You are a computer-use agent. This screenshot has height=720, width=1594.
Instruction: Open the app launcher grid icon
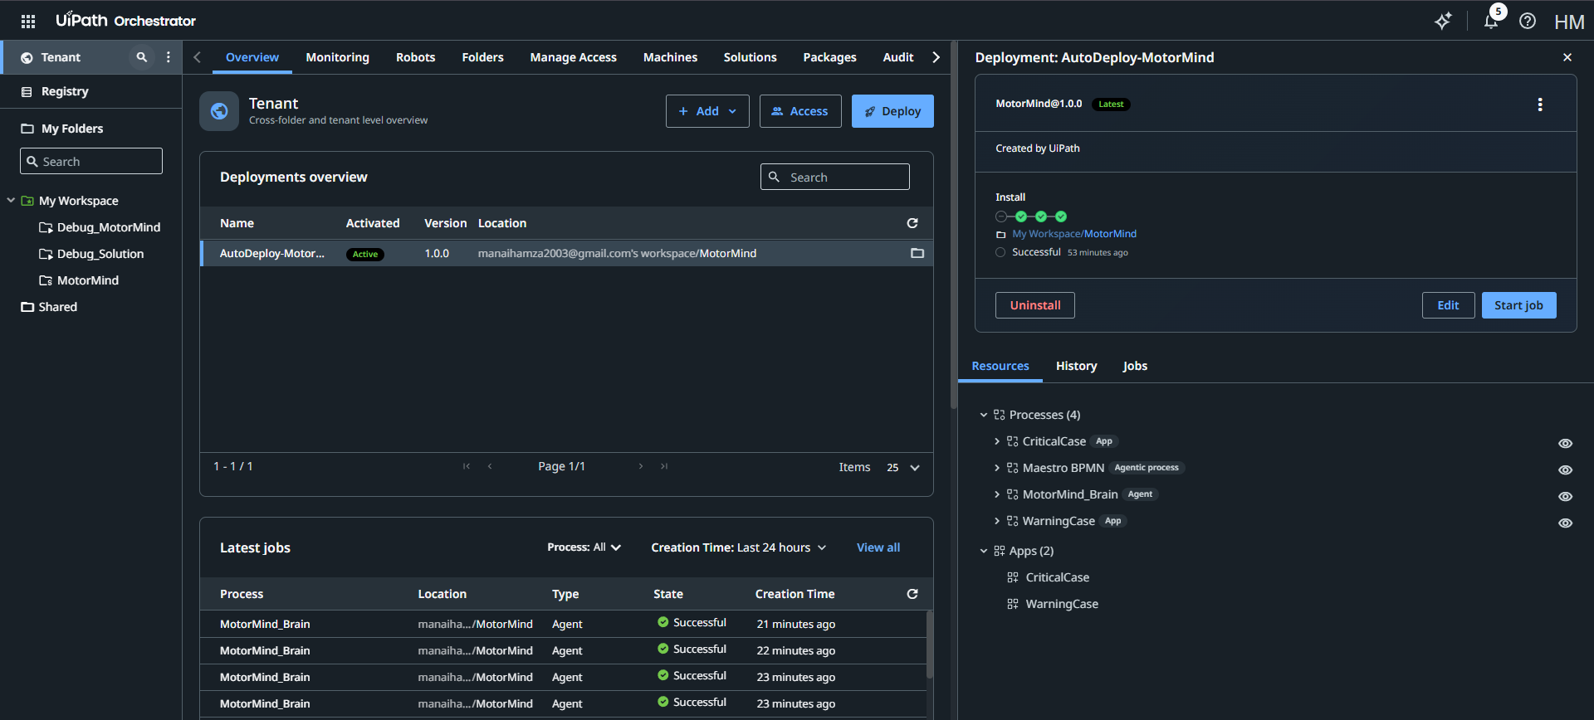pos(28,21)
